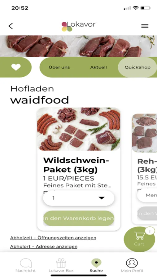Tap the back arrow icon
This screenshot has height=279, width=157.
[x=11, y=26]
